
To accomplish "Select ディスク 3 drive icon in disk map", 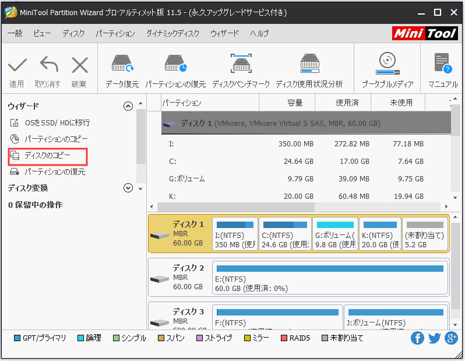I will pos(160,323).
